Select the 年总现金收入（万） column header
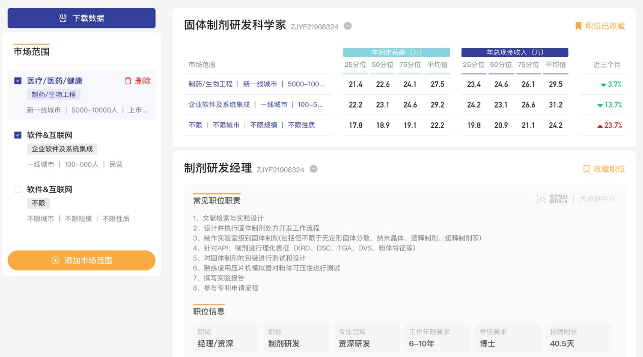This screenshot has width=643, height=357. [514, 52]
